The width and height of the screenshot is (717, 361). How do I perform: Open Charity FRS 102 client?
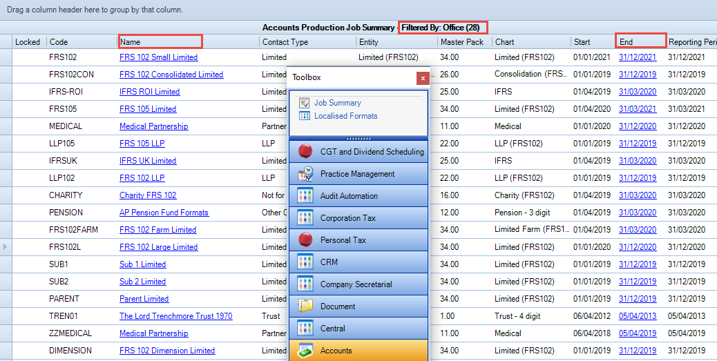coord(148,195)
